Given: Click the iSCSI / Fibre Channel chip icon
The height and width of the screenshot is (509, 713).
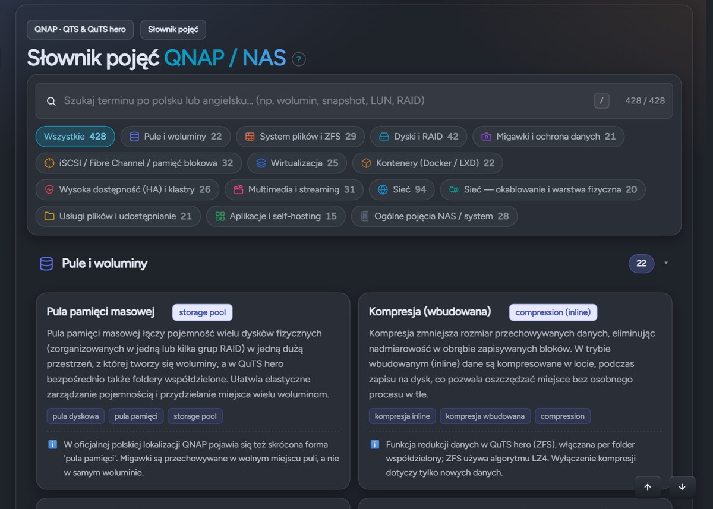Looking at the screenshot, I should tap(49, 163).
